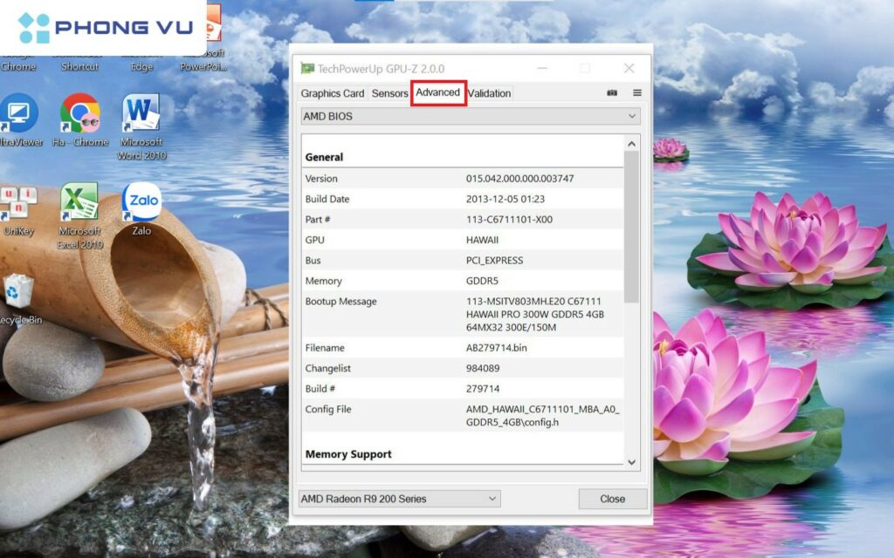Click the screenshot camera icon in GPU-Z

(x=612, y=93)
